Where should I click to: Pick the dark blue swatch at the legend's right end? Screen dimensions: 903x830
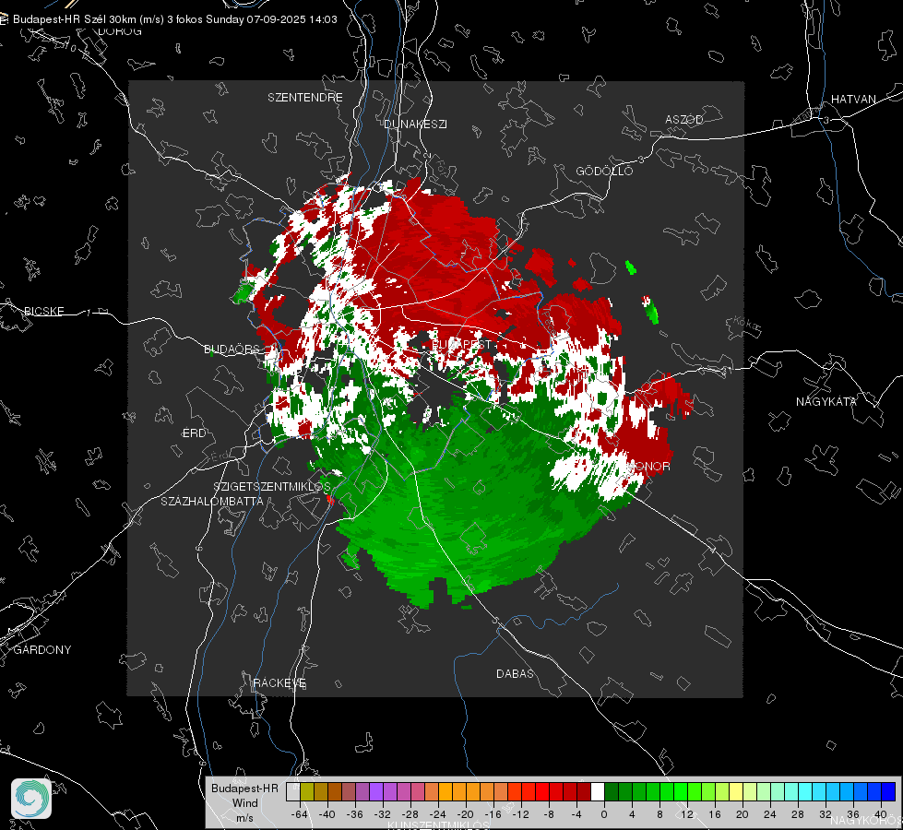pos(888,792)
